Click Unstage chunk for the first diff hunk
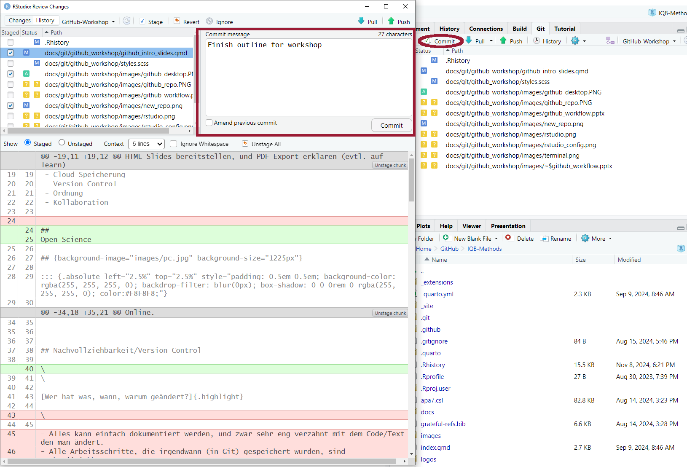The image size is (687, 467). (390, 165)
